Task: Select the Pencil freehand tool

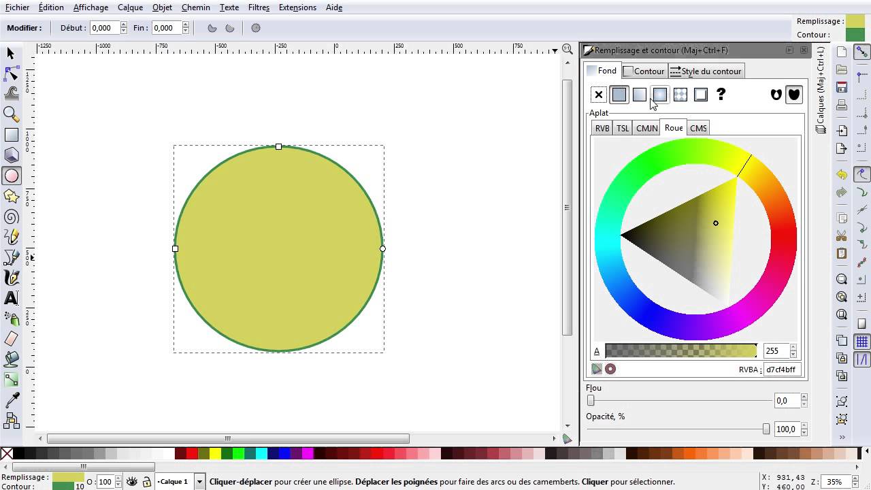Action: click(11, 237)
